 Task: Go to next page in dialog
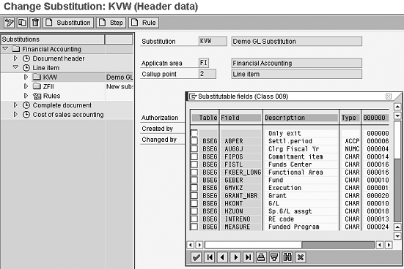(x=235, y=257)
